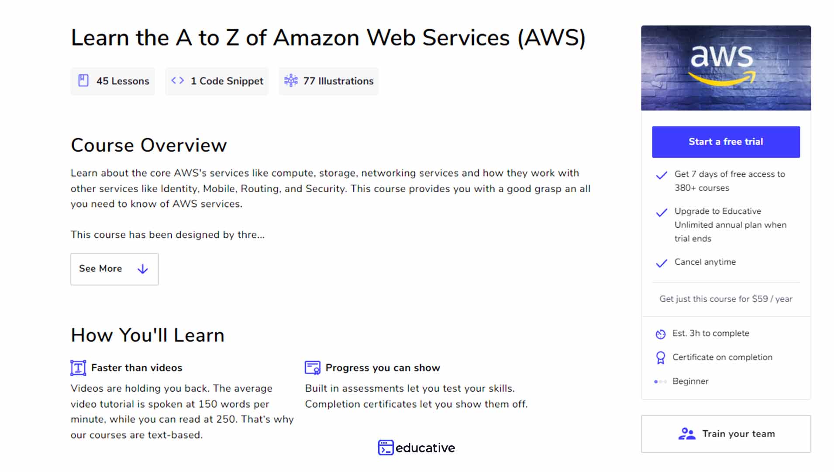834x472 pixels.
Task: Select the code brackets icon near 1 Code Snippet
Action: coord(178,80)
